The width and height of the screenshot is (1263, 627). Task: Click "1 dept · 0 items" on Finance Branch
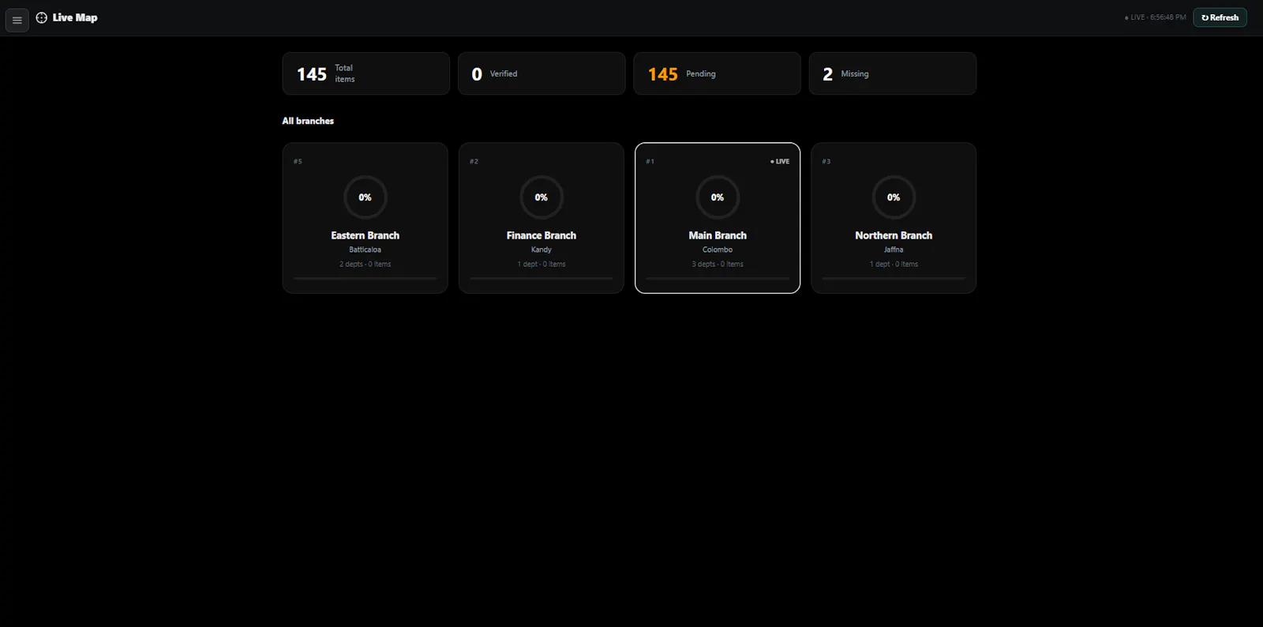[x=542, y=264]
